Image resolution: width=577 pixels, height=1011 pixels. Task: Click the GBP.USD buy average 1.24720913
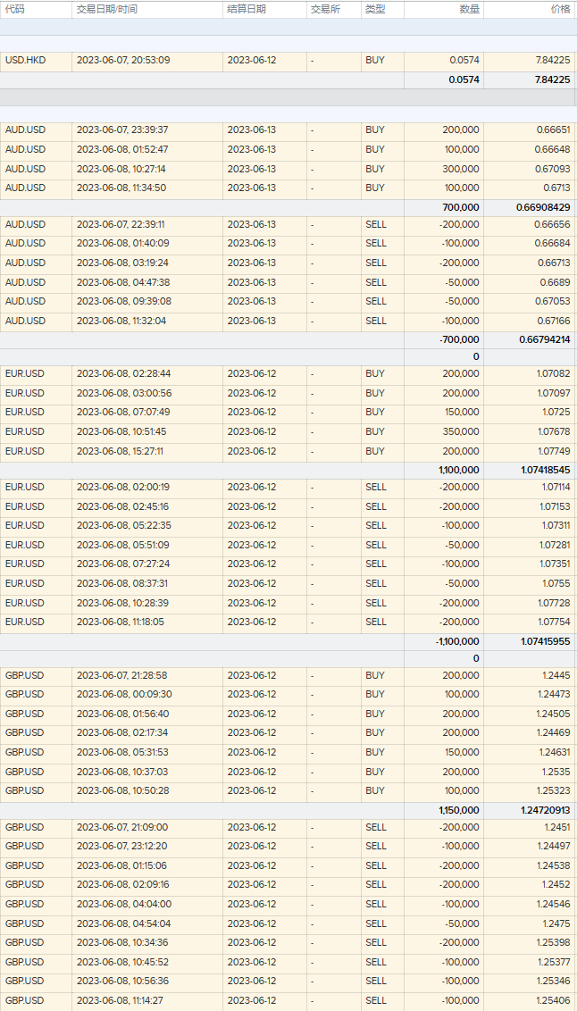543,810
